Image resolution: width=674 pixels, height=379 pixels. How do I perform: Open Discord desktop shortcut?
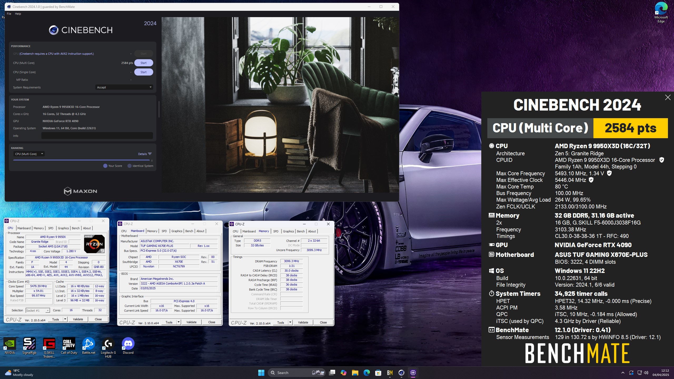[x=128, y=346]
